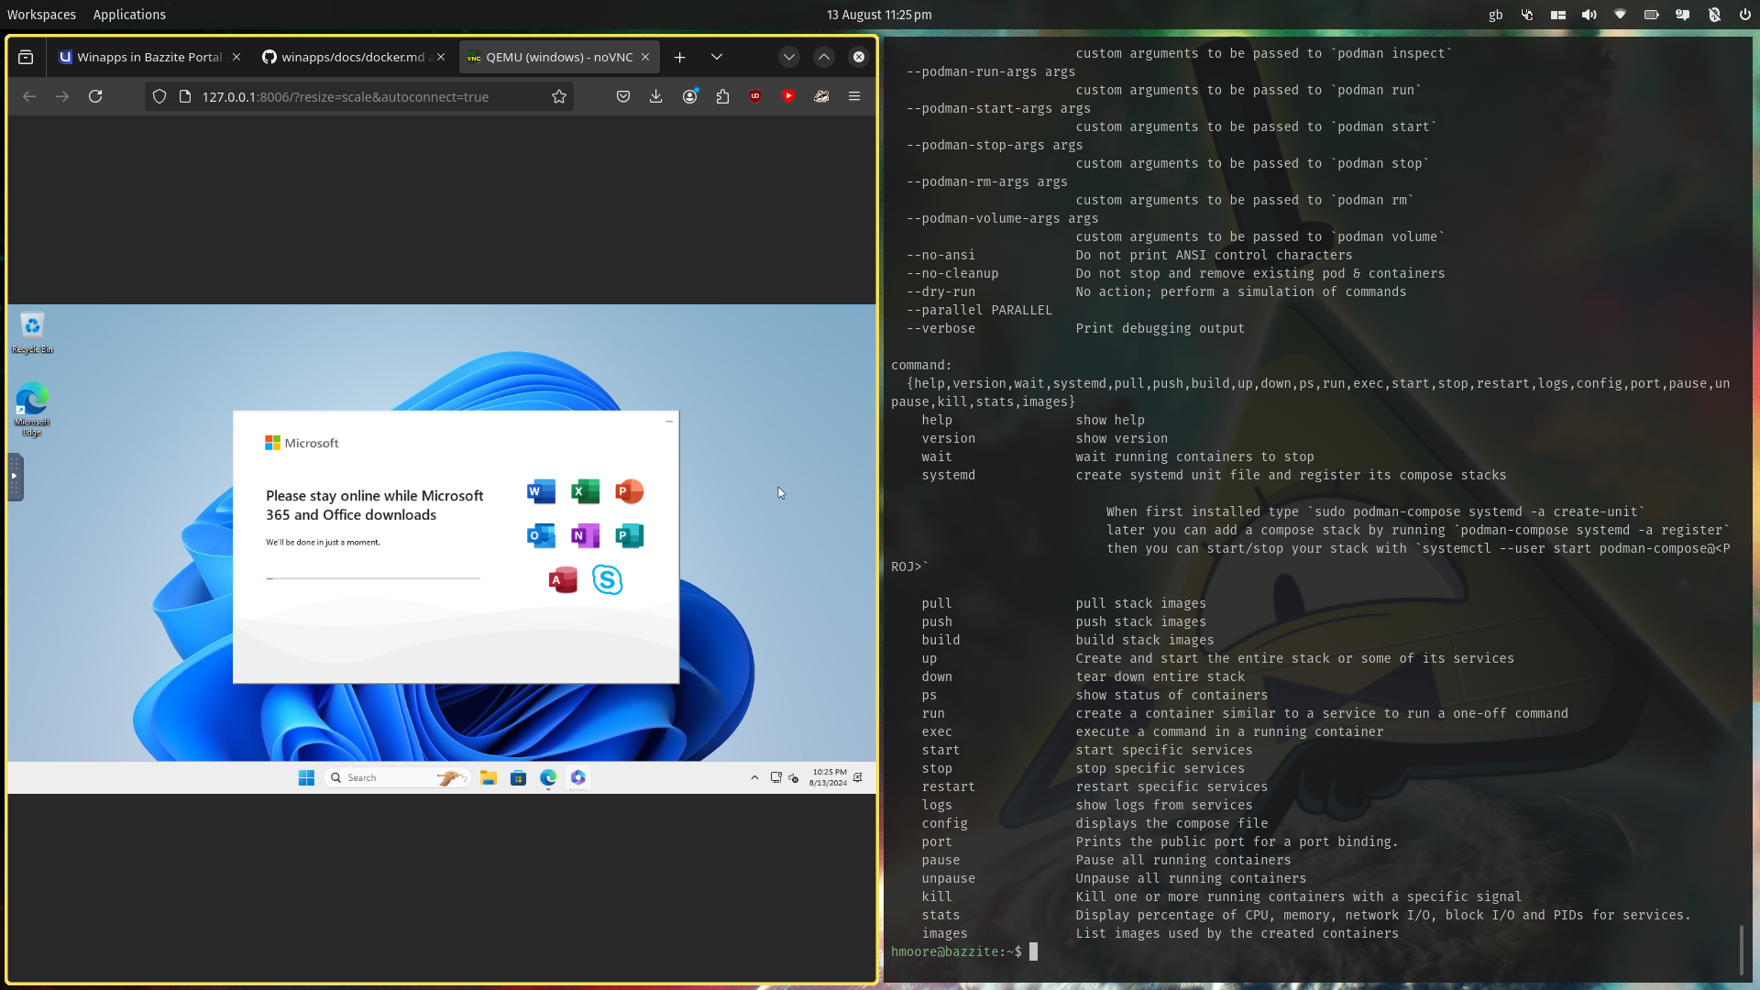Viewport: 1760px width, 990px height.
Task: Click the uBlock Origin extension icon
Action: click(x=755, y=96)
